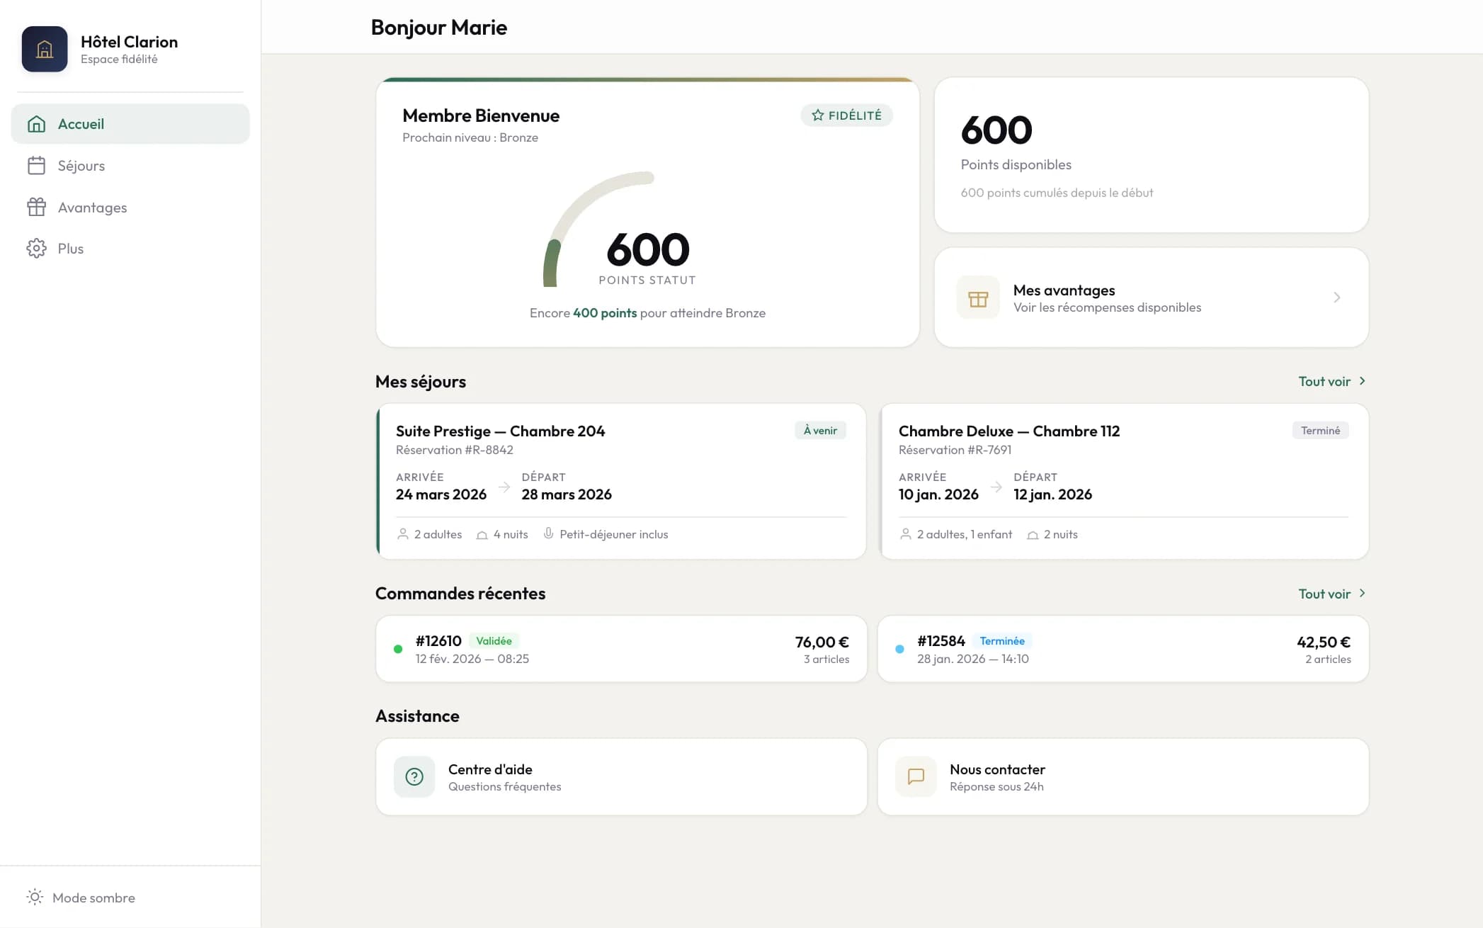Viewport: 1483px width, 928px height.
Task: Click the green status dot of order #12610
Action: click(x=398, y=649)
